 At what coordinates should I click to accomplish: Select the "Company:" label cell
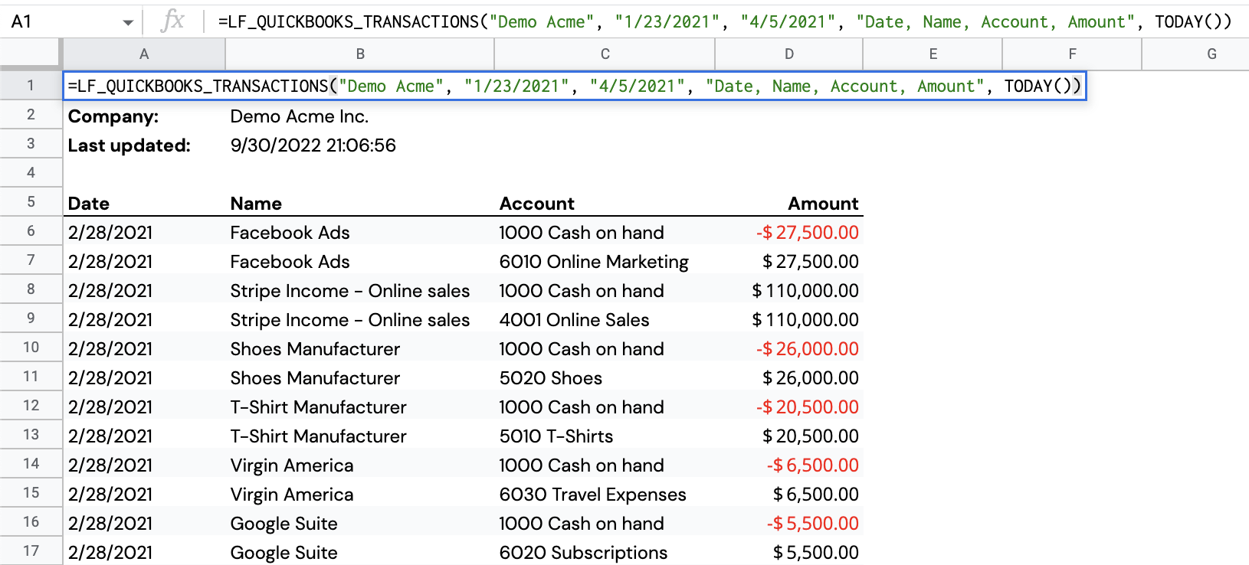[144, 116]
